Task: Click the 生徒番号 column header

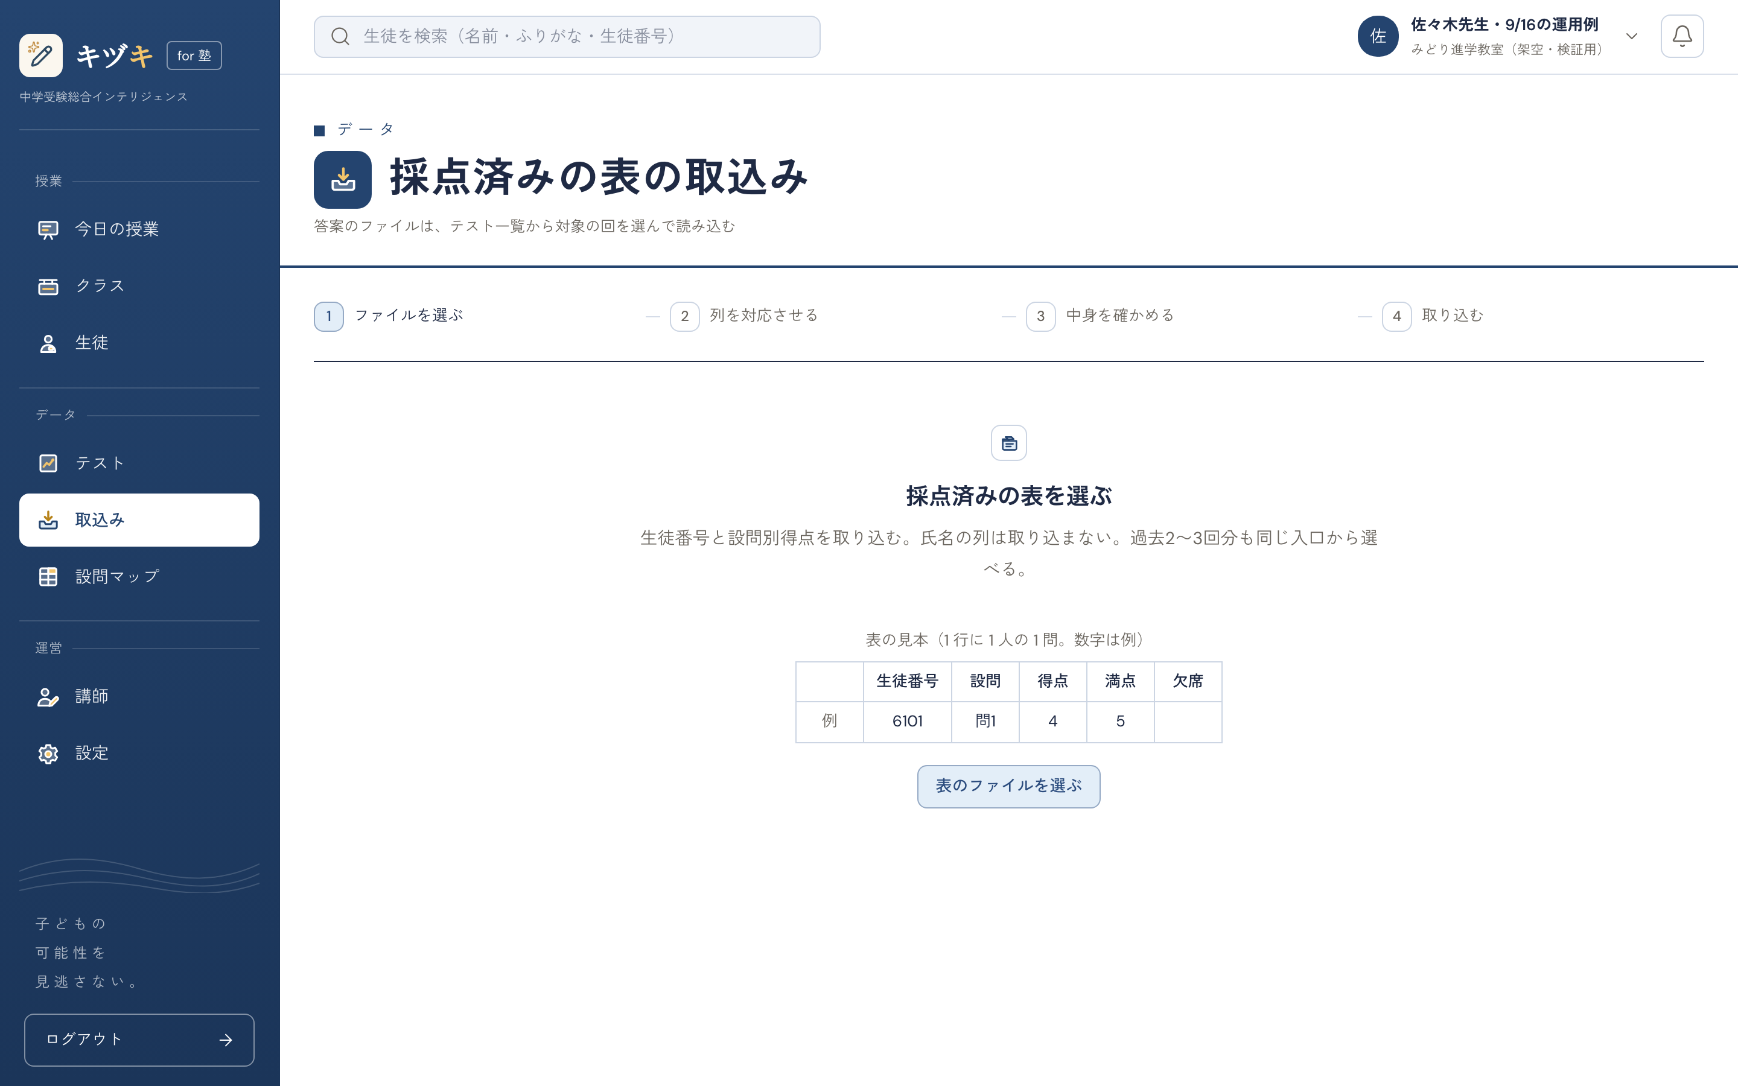Action: pos(907,681)
